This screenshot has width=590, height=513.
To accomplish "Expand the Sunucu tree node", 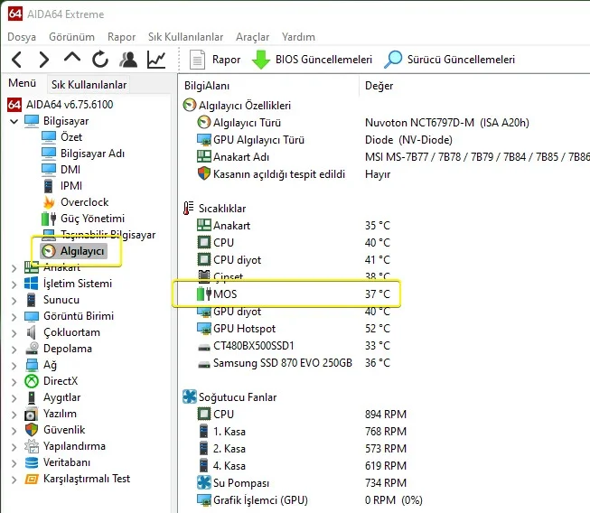I will coord(14,301).
